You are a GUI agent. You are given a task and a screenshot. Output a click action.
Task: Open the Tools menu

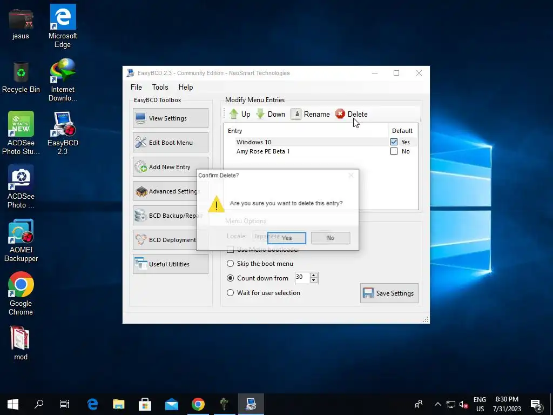tap(160, 87)
